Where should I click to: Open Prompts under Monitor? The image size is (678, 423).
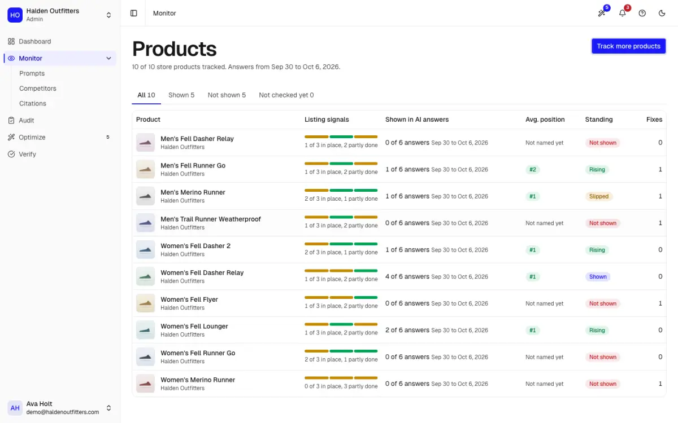pos(32,73)
